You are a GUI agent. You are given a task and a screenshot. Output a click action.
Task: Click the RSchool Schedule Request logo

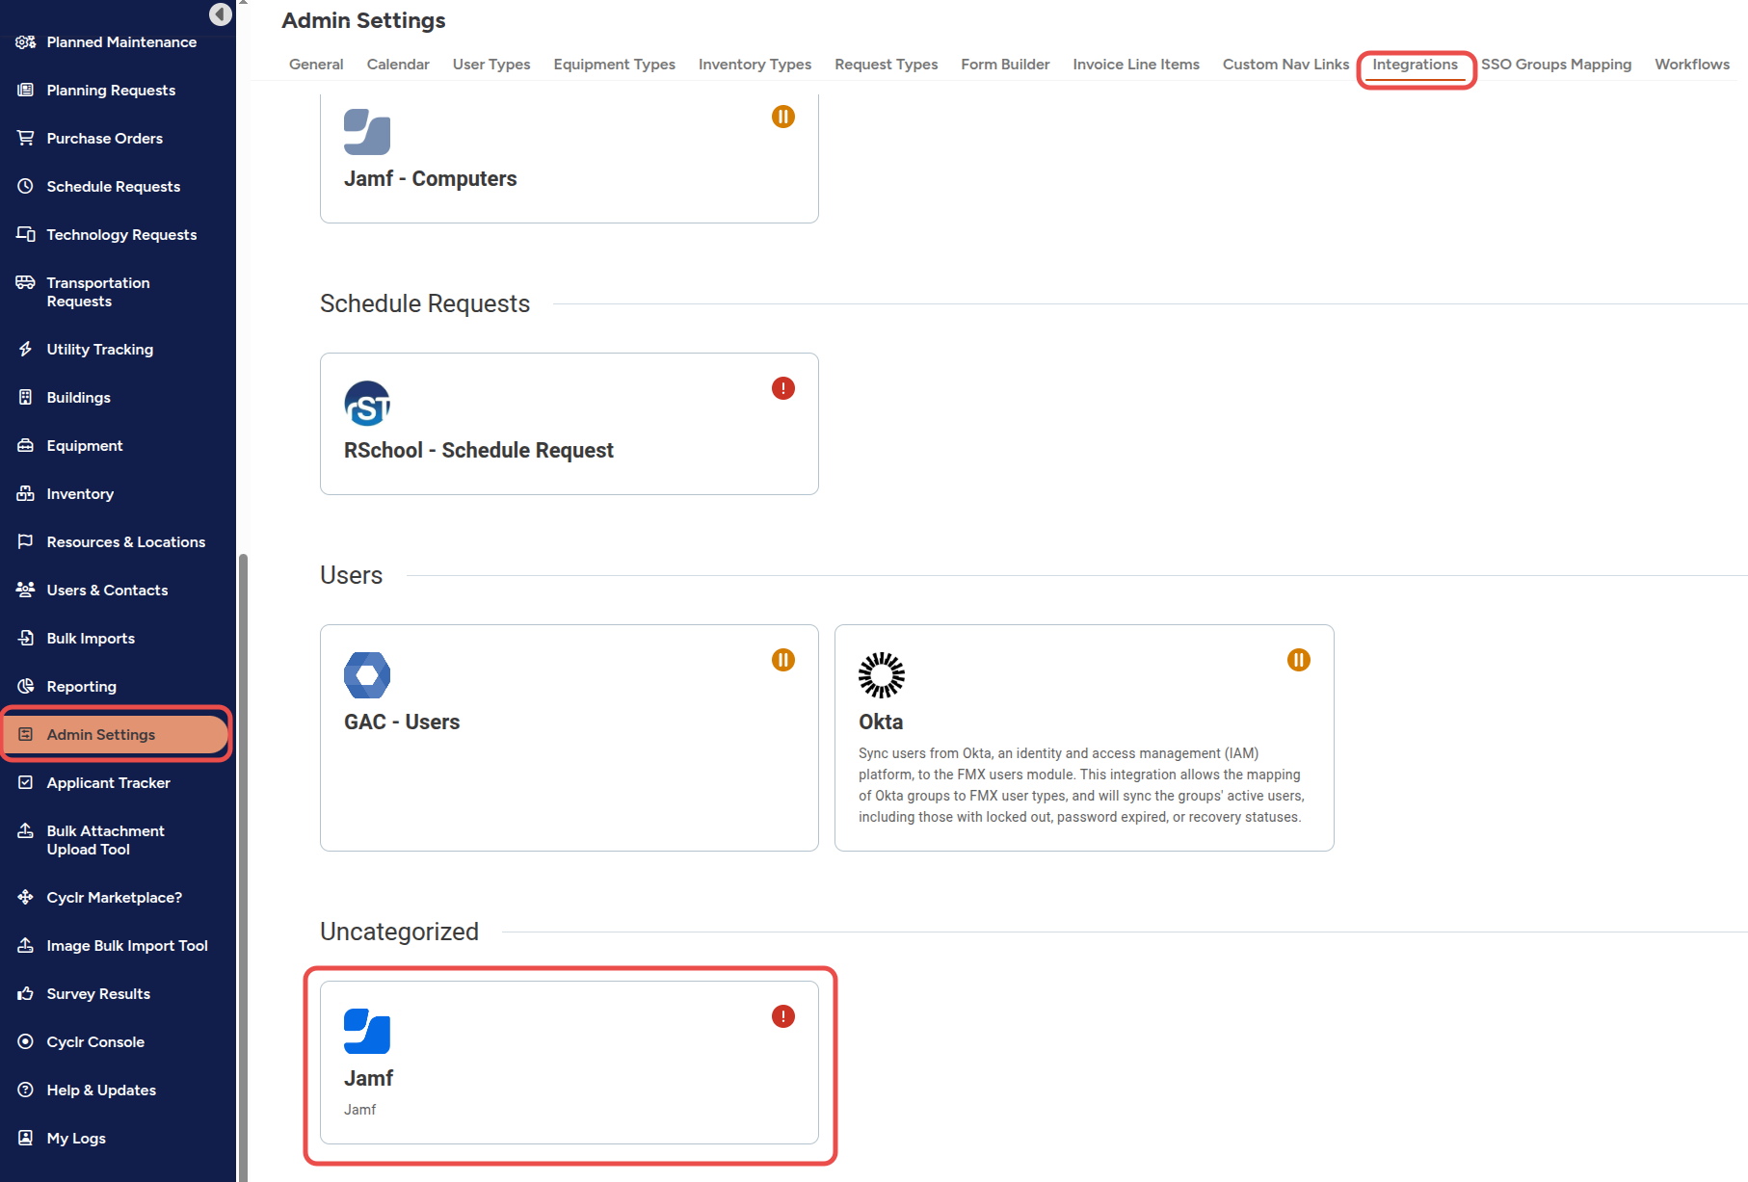(367, 404)
